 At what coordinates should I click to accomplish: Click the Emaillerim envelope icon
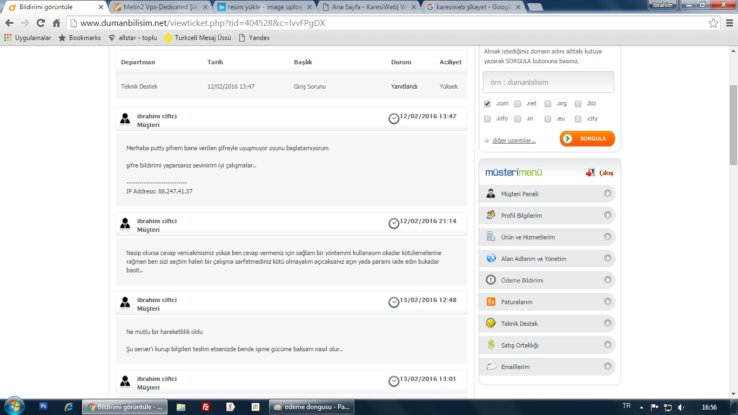491,366
